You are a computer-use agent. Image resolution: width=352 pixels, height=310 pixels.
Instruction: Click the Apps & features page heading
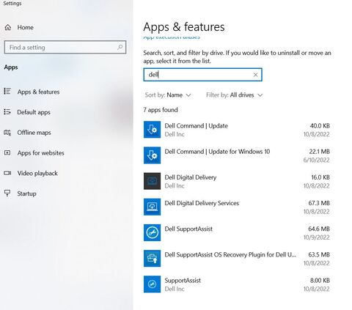click(x=184, y=27)
